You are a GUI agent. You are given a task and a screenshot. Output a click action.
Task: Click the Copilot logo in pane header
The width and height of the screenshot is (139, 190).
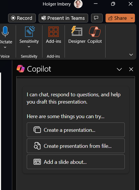tap(21, 69)
